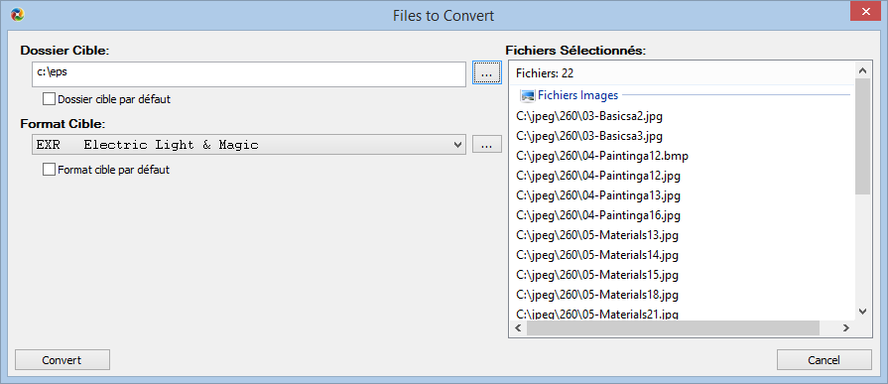Click the horizontal scrollbar thumb

pos(673,327)
